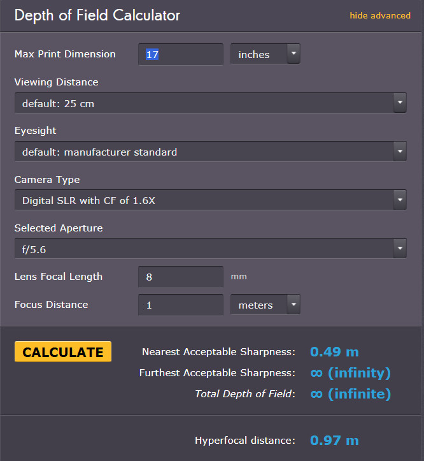Open the inches unit dropdown
This screenshot has width=424, height=461.
[265, 54]
